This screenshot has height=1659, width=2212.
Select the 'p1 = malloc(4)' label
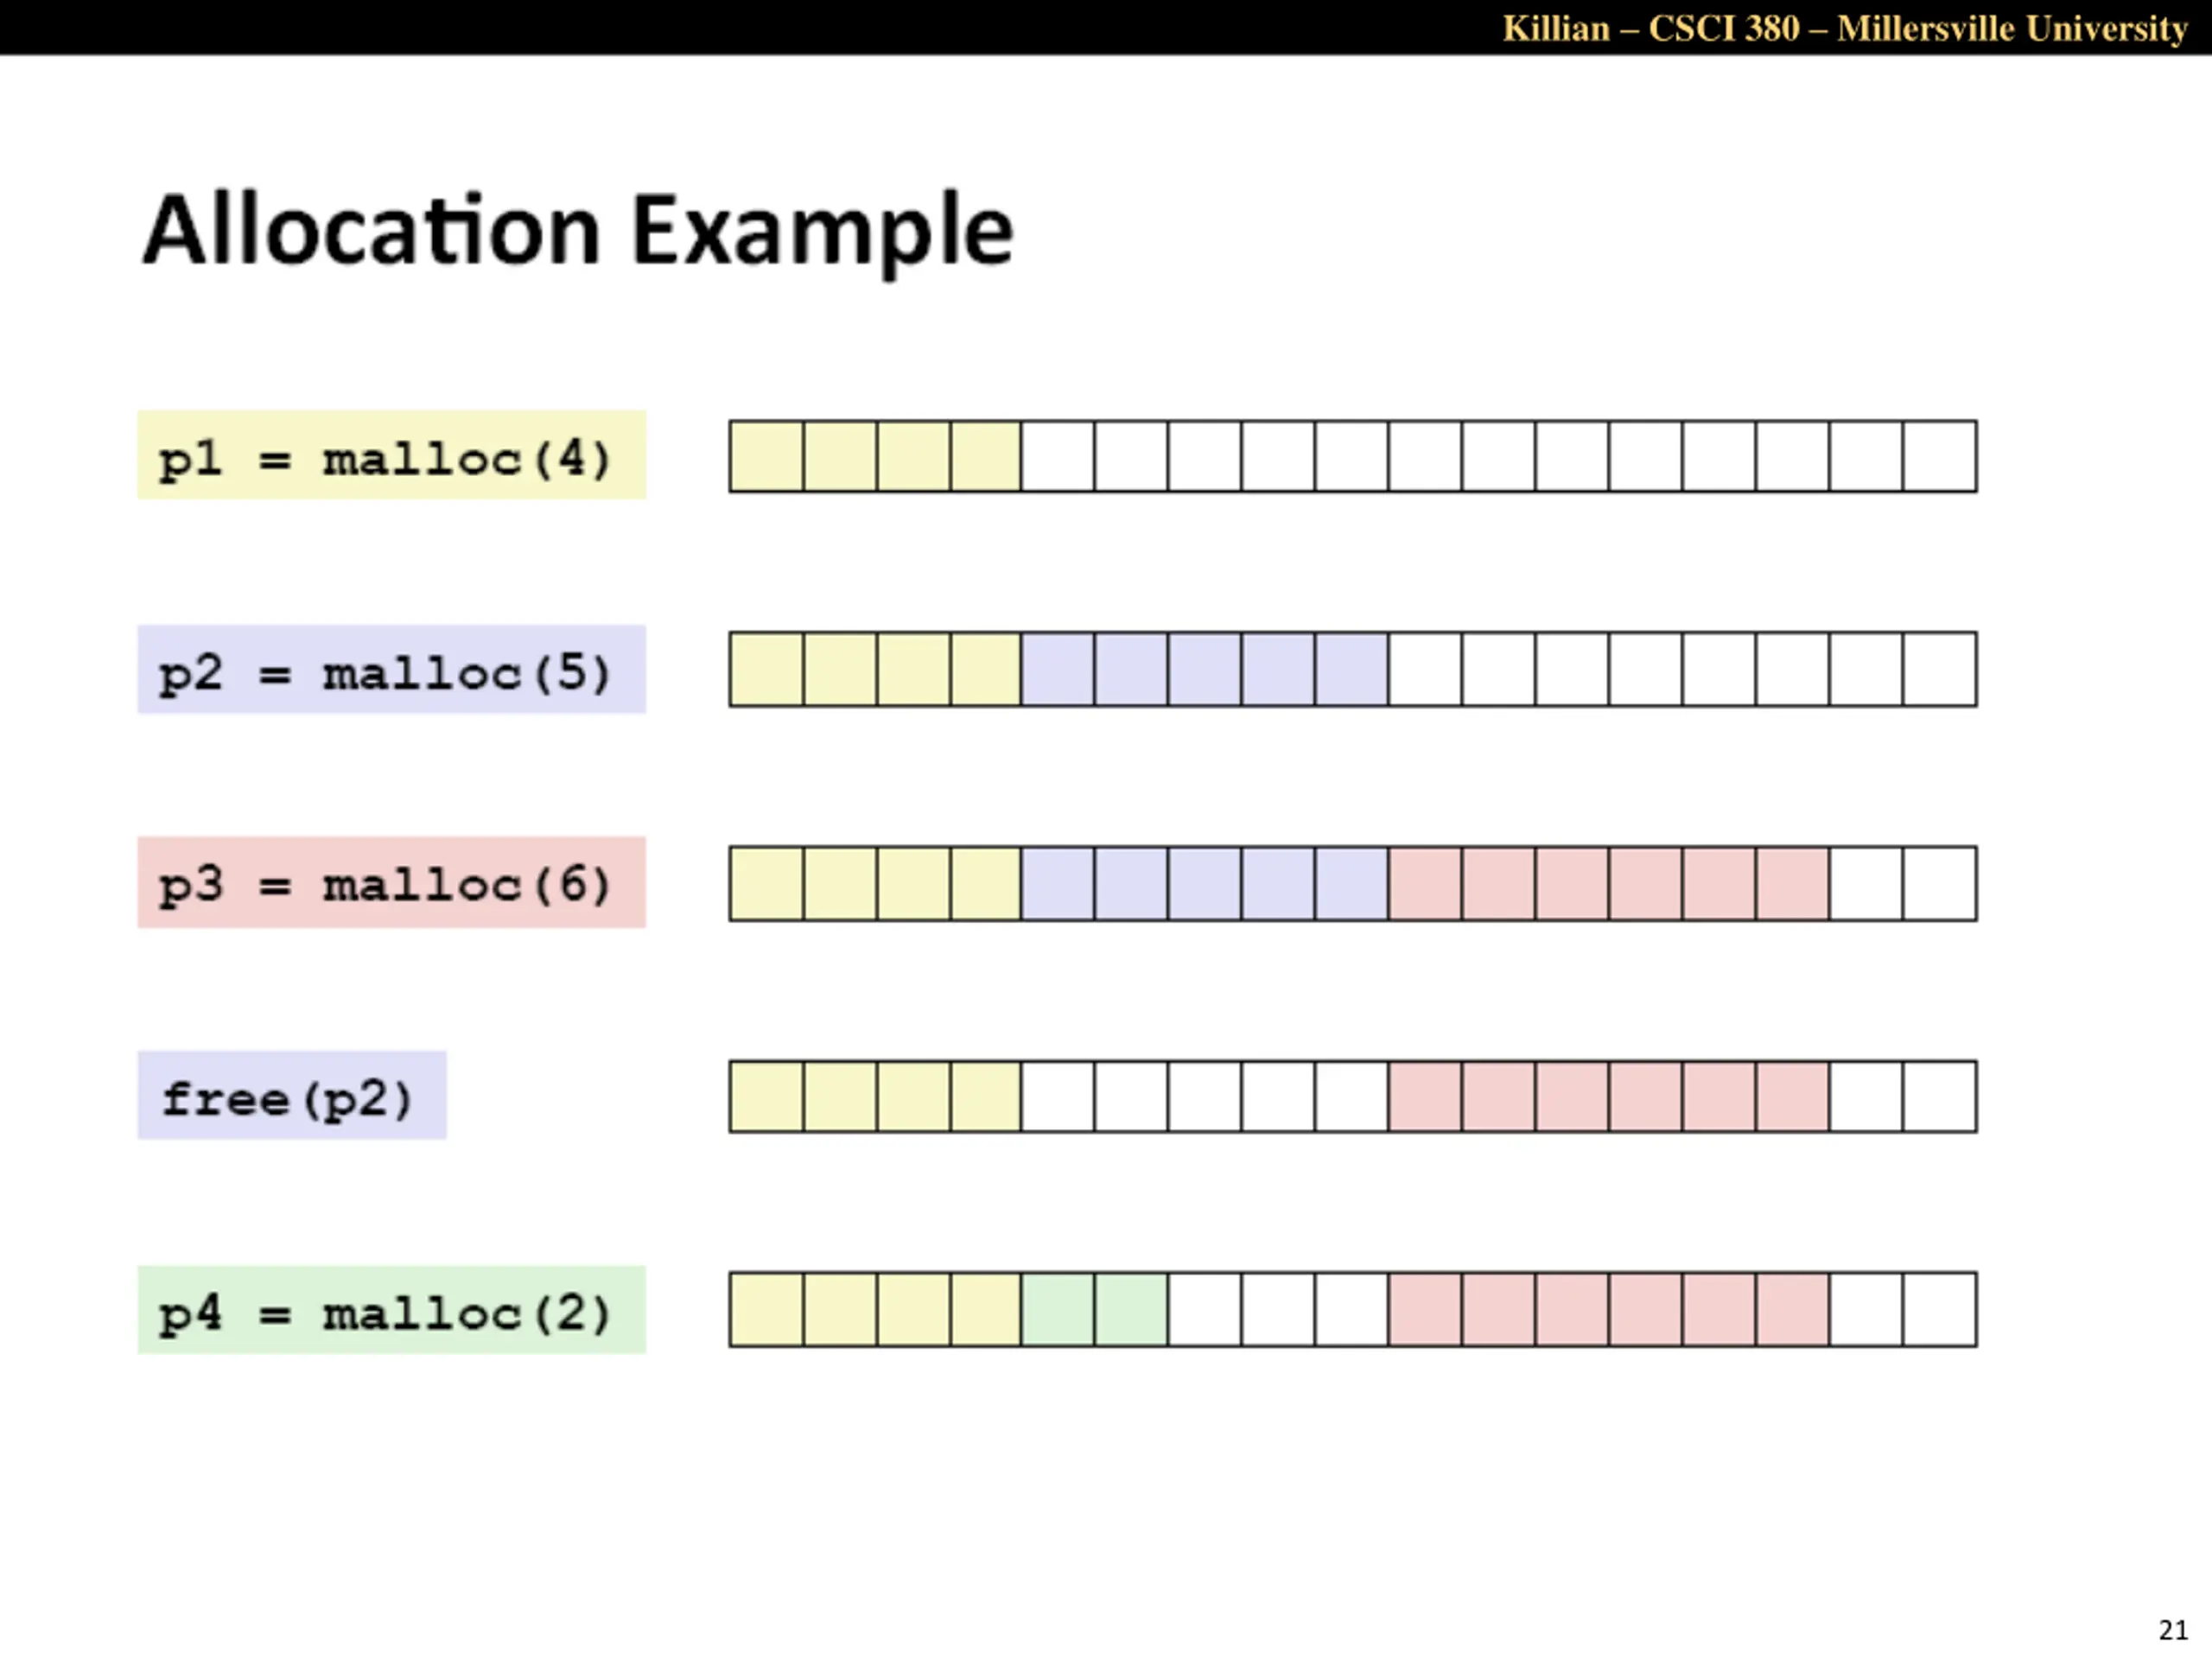392,455
